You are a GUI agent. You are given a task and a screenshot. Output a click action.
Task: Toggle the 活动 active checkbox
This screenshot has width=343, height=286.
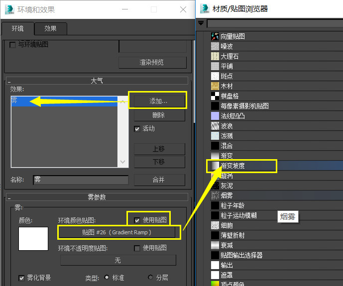coord(137,129)
